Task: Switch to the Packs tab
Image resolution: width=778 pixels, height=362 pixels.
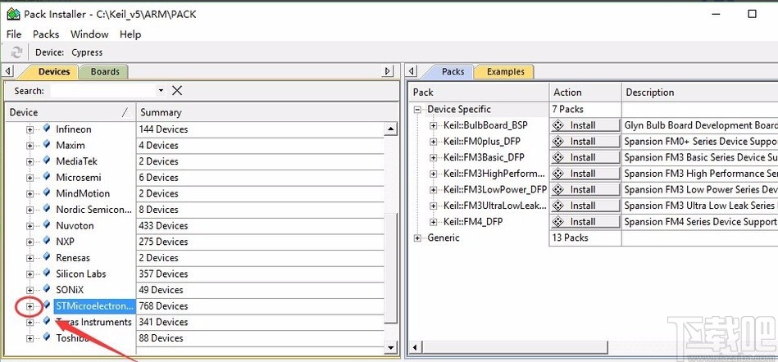Action: [x=453, y=71]
